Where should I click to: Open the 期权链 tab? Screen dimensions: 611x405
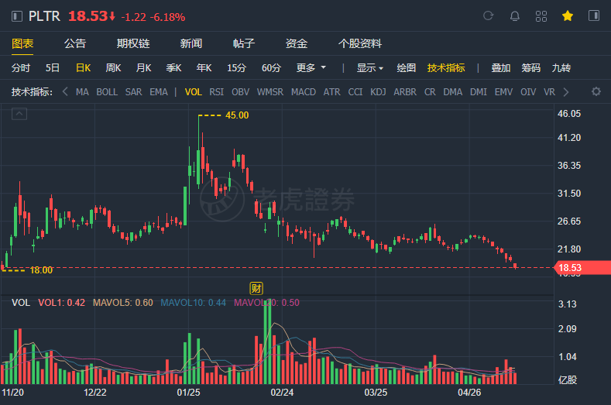coord(133,43)
